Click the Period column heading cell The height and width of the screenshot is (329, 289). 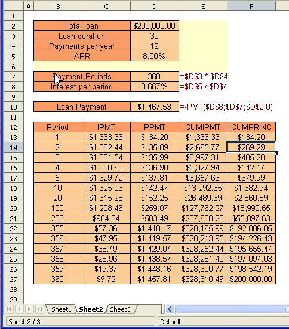pos(58,127)
